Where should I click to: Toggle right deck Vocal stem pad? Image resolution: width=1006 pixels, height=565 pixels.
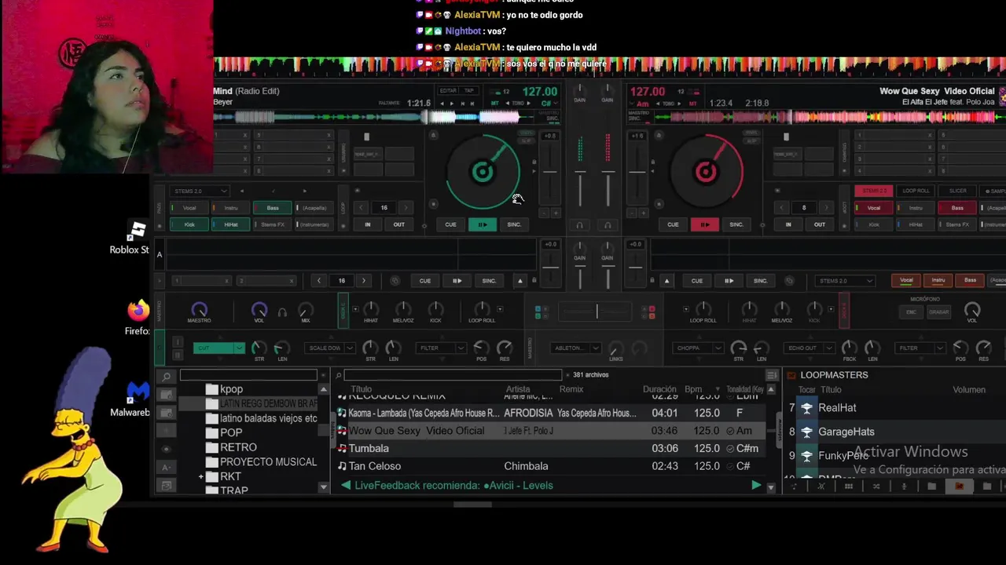874,208
